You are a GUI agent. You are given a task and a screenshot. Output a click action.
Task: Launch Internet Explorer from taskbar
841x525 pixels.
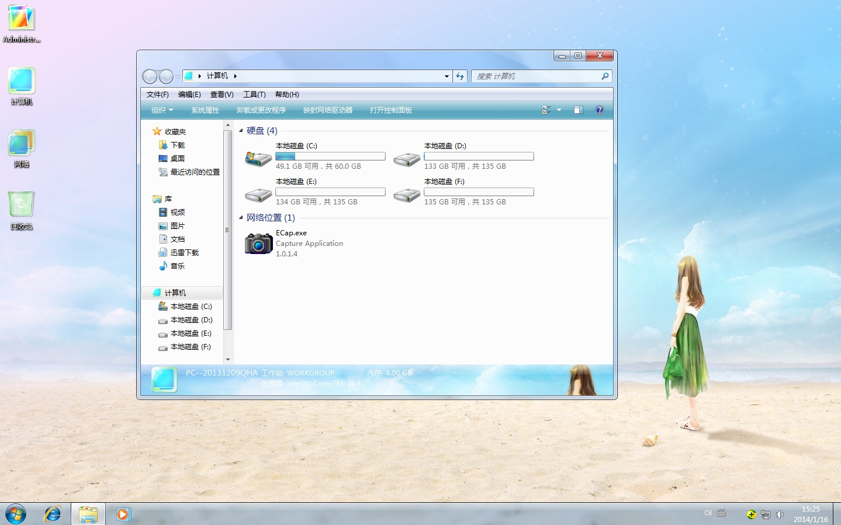coord(53,514)
